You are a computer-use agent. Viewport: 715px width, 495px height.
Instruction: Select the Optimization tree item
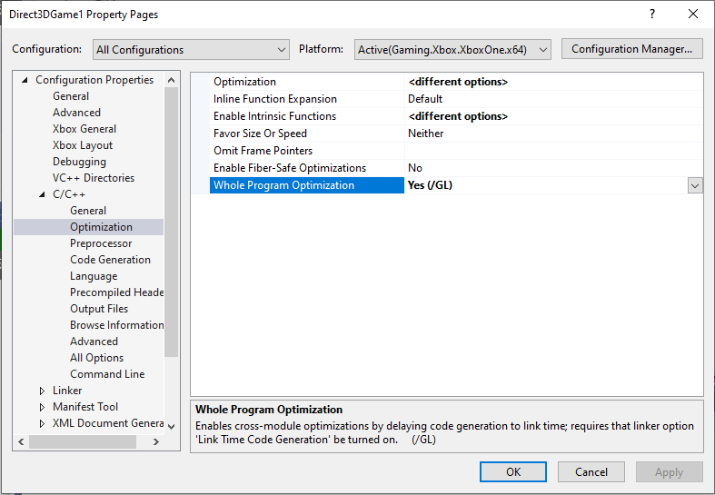(x=101, y=227)
